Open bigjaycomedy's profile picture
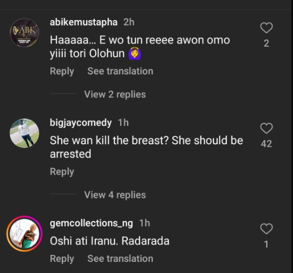 (x=24, y=133)
